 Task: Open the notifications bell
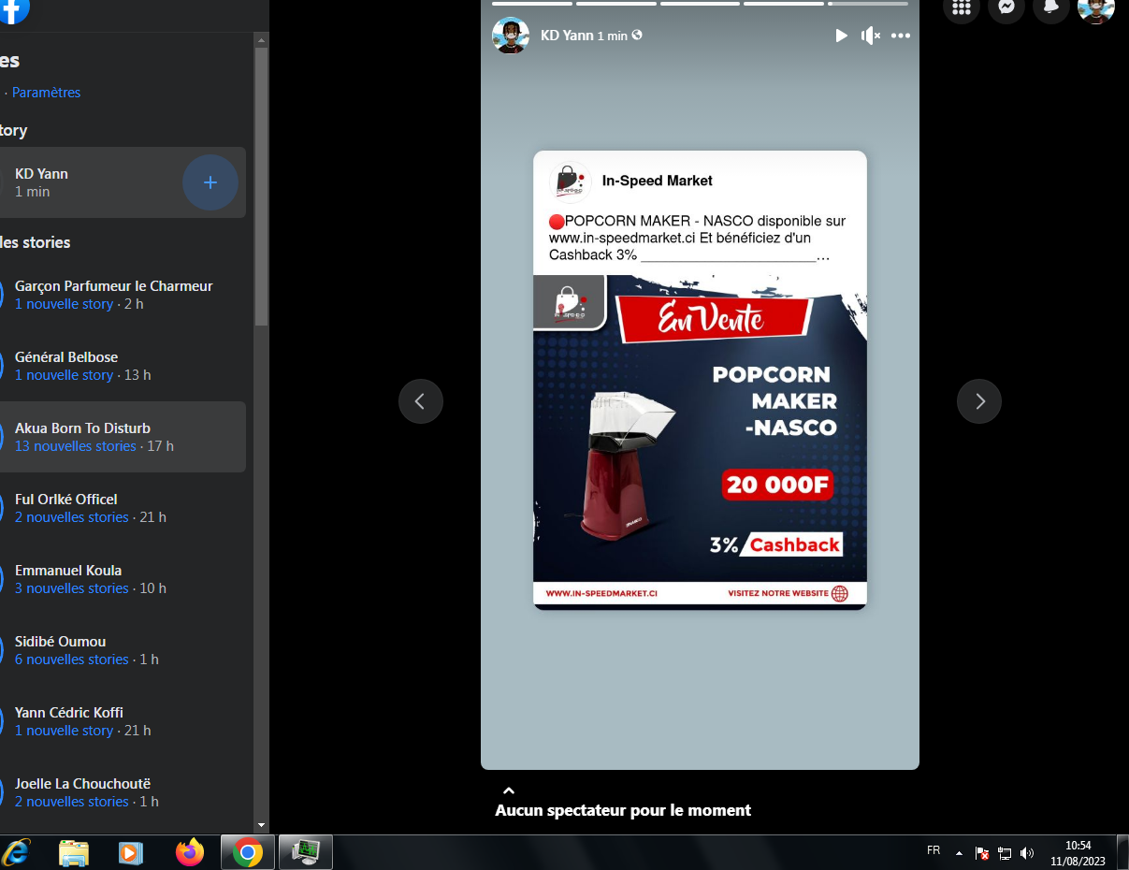click(1051, 7)
